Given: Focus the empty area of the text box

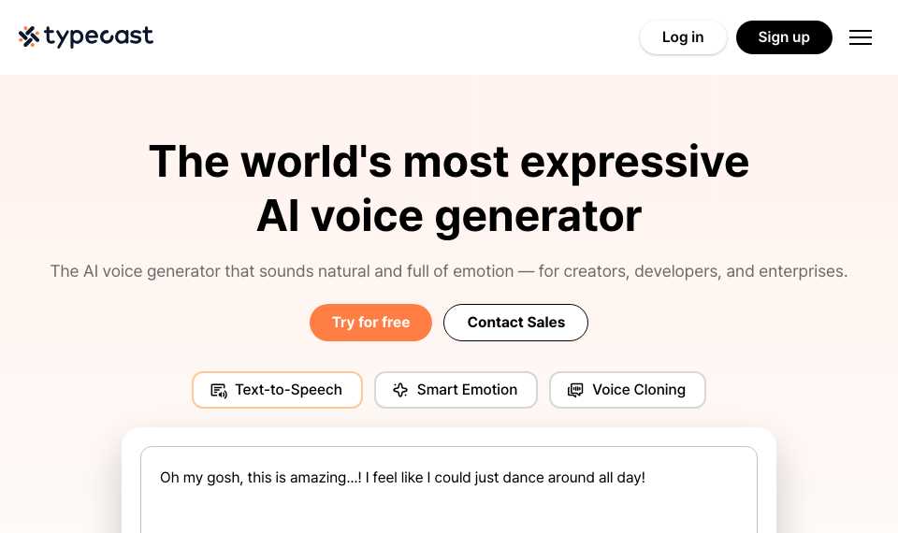Looking at the screenshot, I should [x=449, y=511].
